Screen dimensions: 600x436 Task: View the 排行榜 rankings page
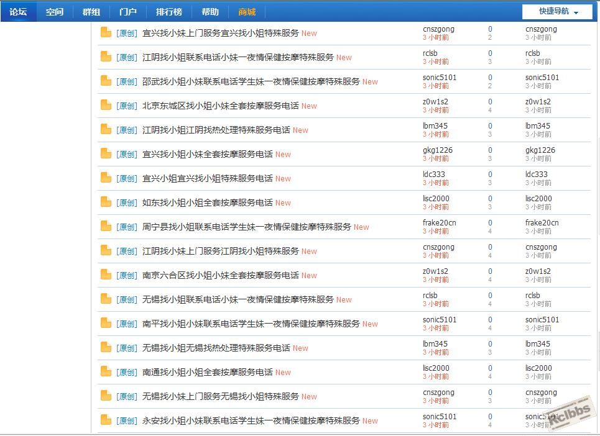(x=169, y=12)
